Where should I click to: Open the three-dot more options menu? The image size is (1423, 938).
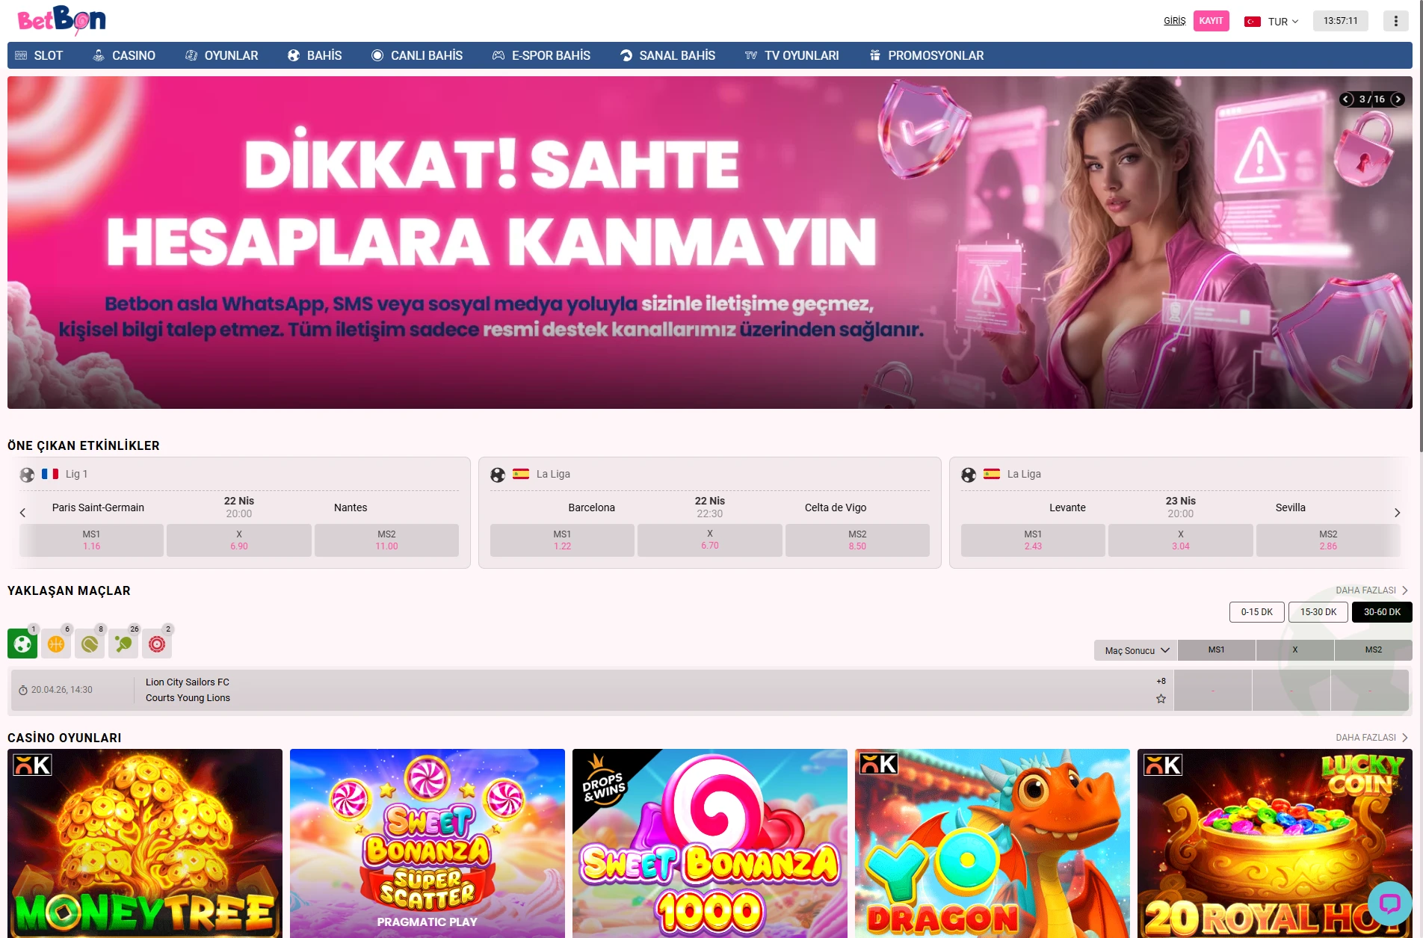pos(1395,21)
